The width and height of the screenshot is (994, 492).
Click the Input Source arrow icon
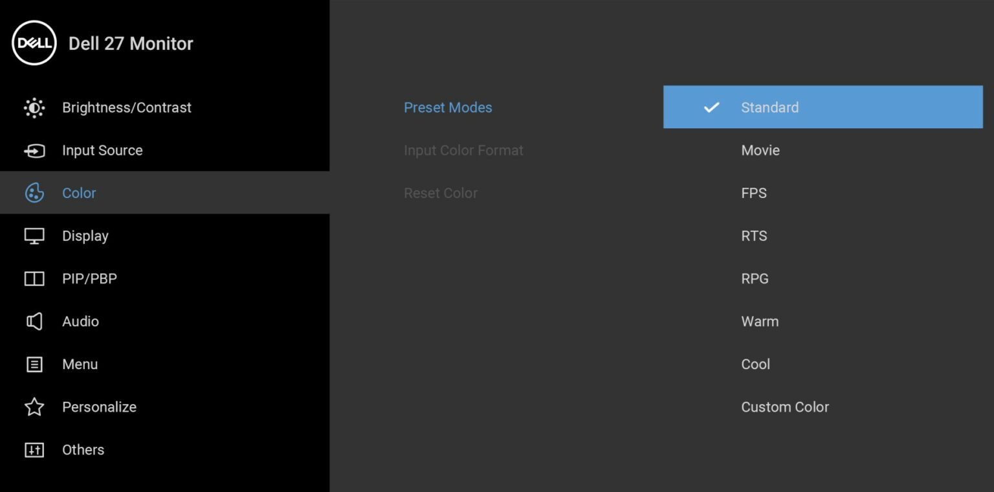click(x=34, y=151)
